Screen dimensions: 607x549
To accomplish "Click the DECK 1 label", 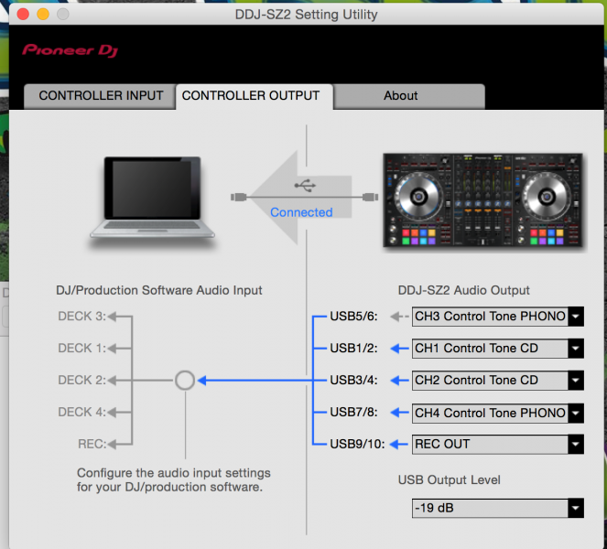I will (81, 349).
